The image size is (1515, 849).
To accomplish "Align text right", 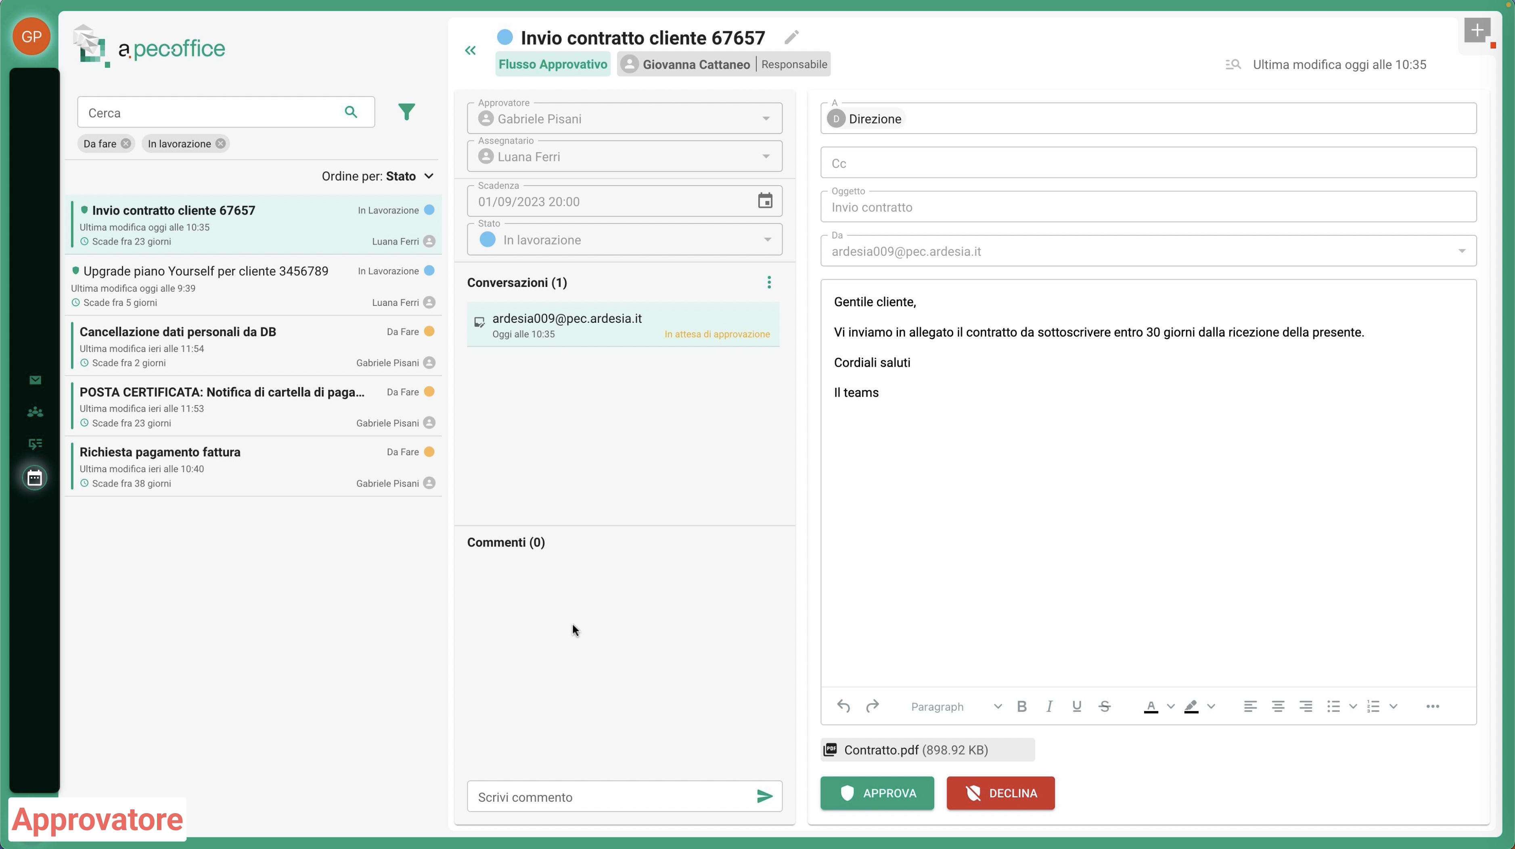I will pos(1306,707).
